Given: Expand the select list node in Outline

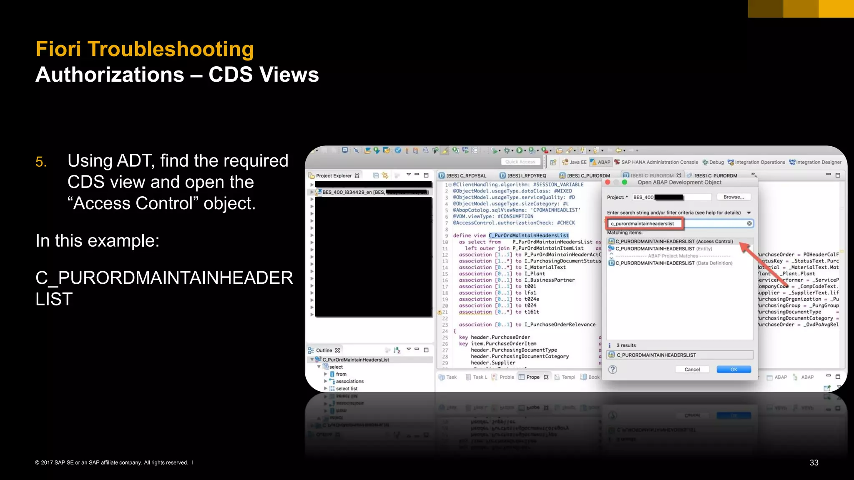Looking at the screenshot, I should pos(326,388).
